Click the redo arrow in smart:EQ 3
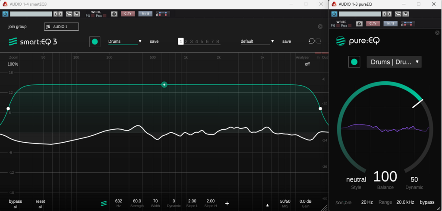Image resolution: width=442 pixels, height=211 pixels. 319,41
